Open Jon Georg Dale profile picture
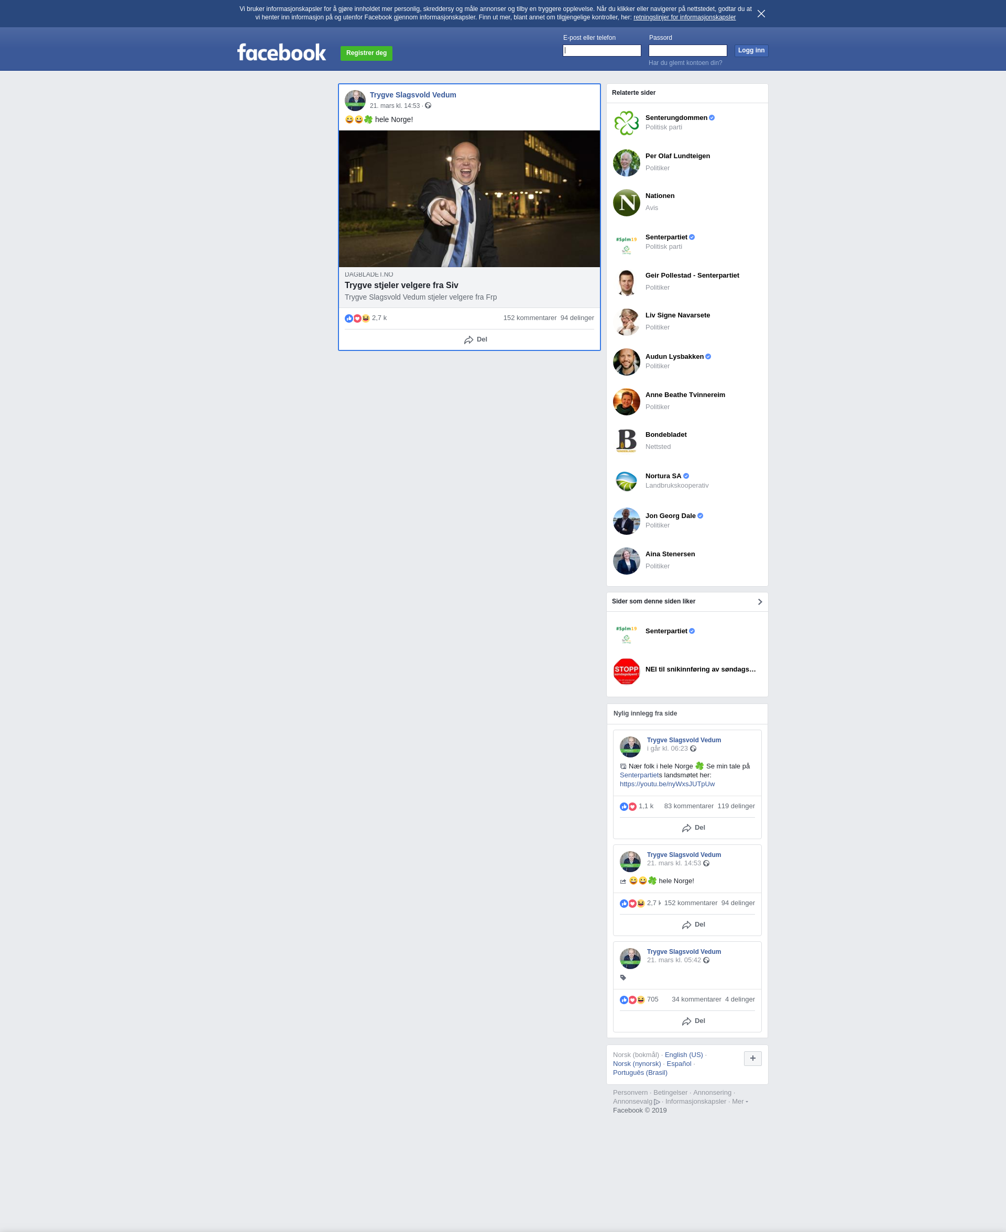Image resolution: width=1006 pixels, height=1232 pixels. (627, 521)
